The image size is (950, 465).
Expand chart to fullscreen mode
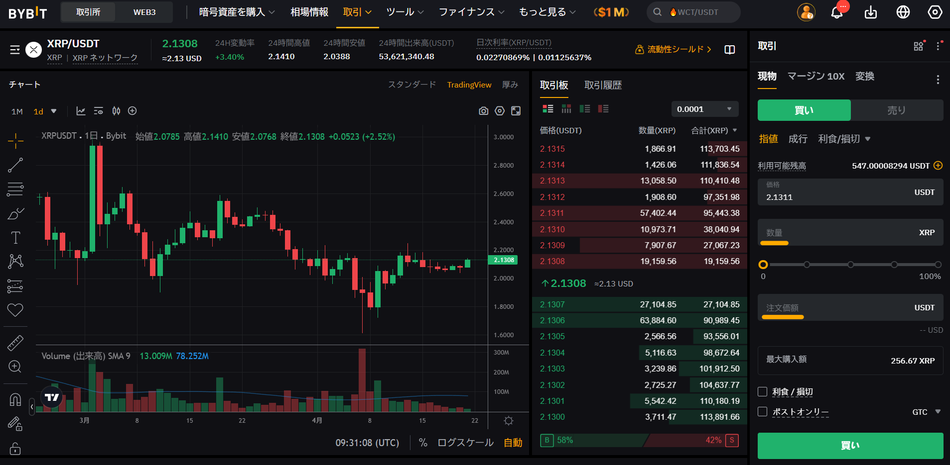pos(515,110)
